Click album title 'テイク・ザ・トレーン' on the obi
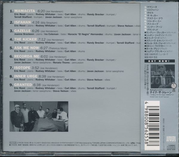This screenshot has height=157, width=179. click(161, 92)
